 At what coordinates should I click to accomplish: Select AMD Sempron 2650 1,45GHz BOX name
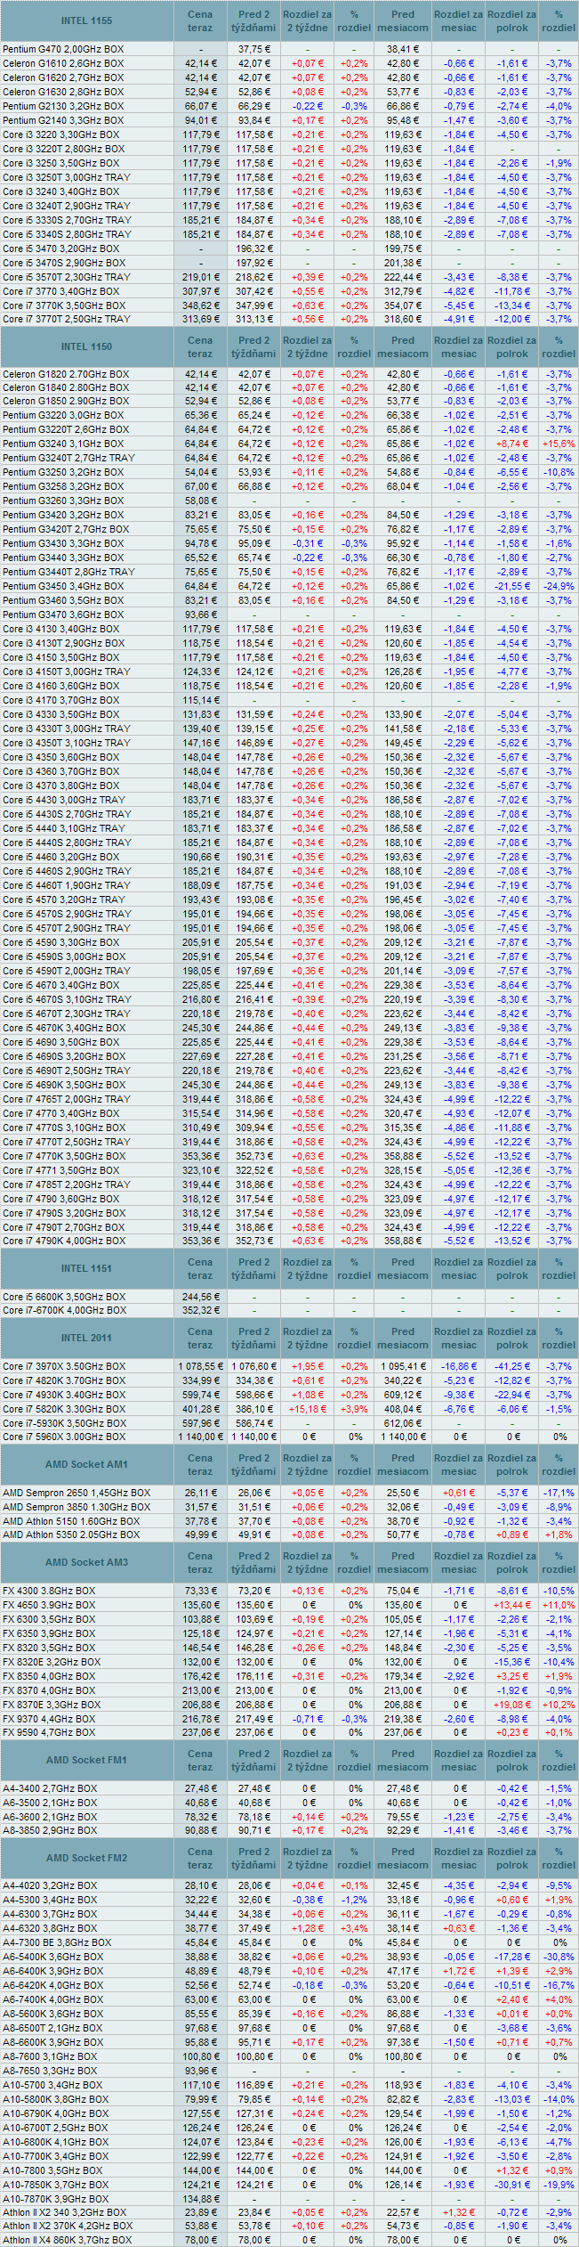pos(76,1493)
